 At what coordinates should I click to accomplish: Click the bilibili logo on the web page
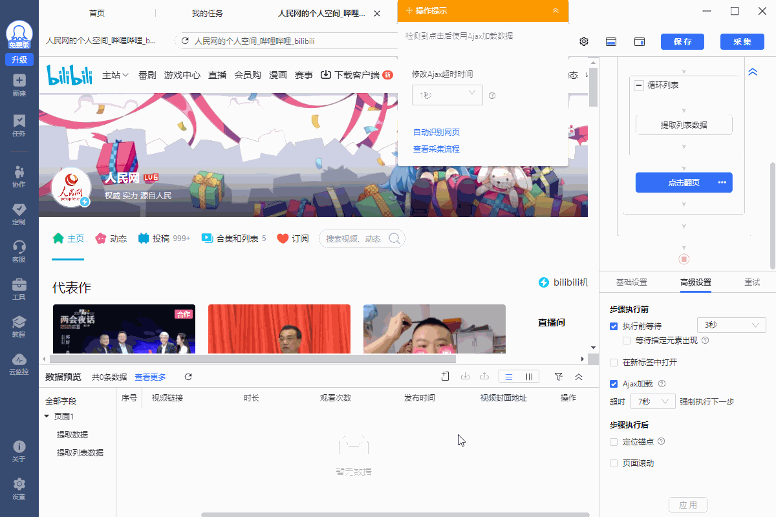[x=69, y=75]
